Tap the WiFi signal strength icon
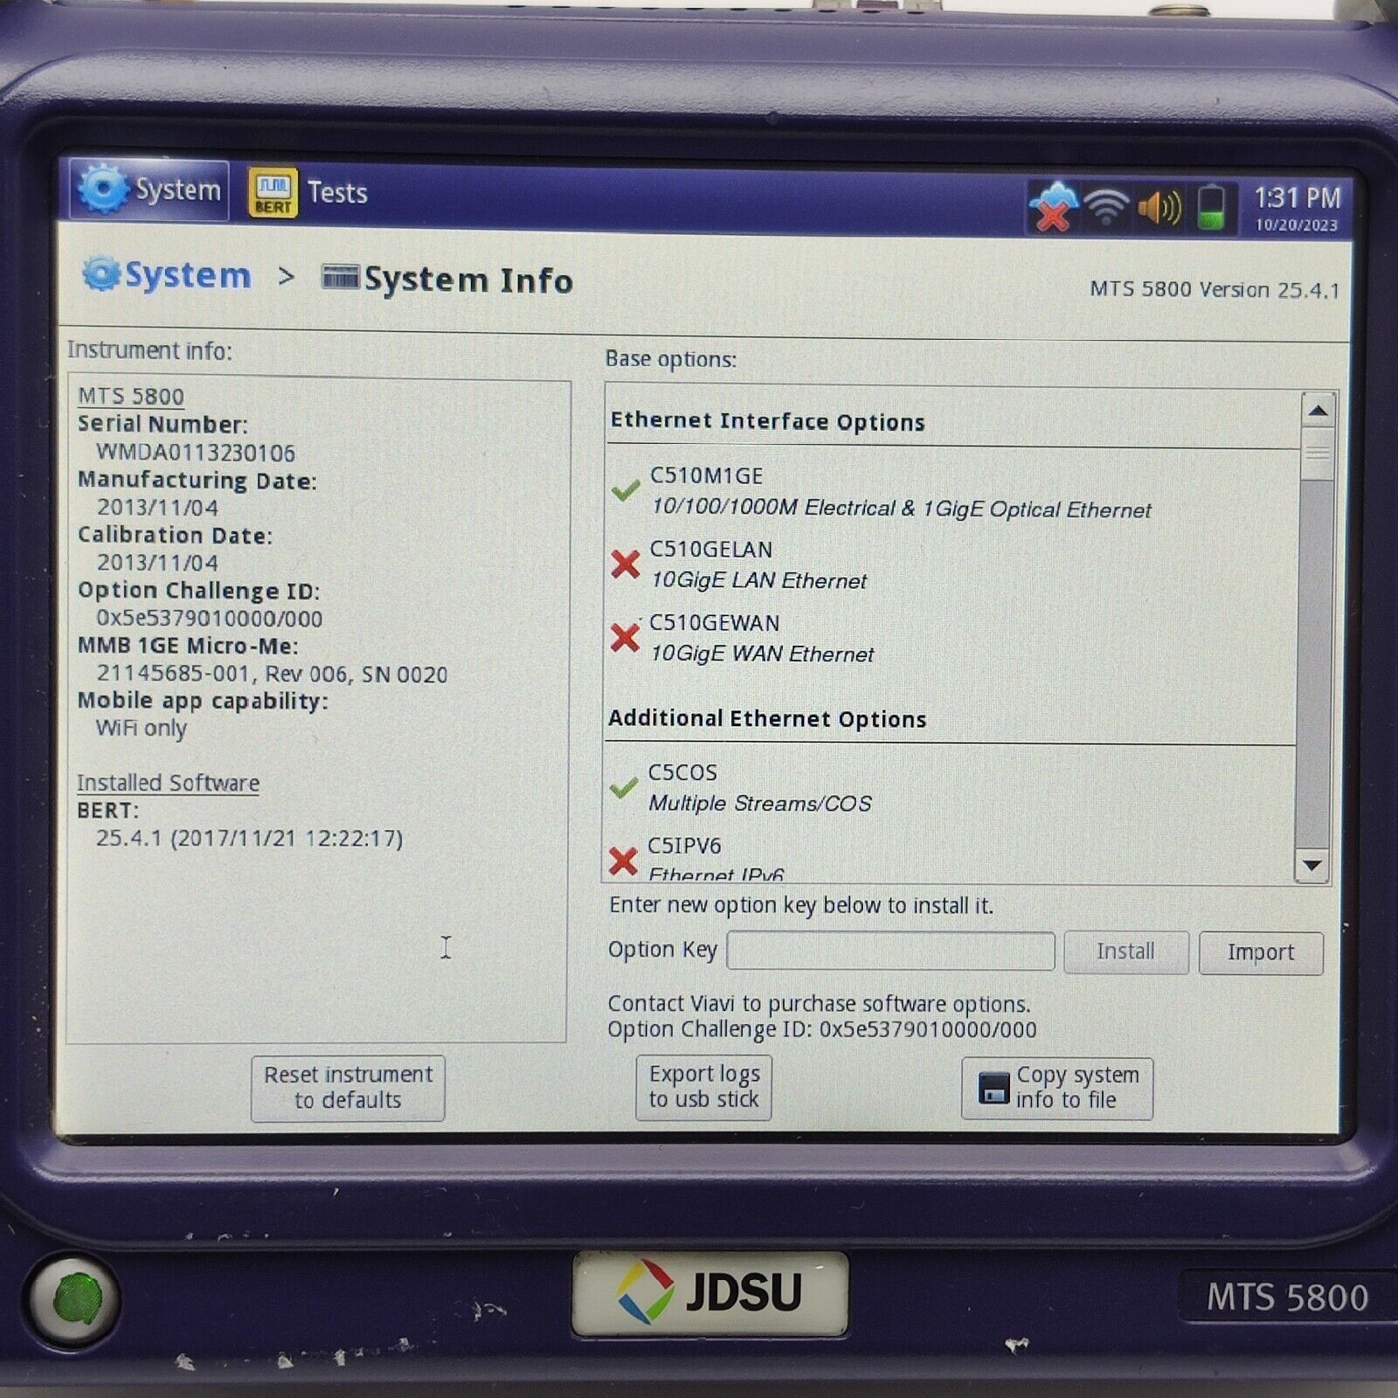This screenshot has height=1398, width=1398. click(x=1108, y=207)
